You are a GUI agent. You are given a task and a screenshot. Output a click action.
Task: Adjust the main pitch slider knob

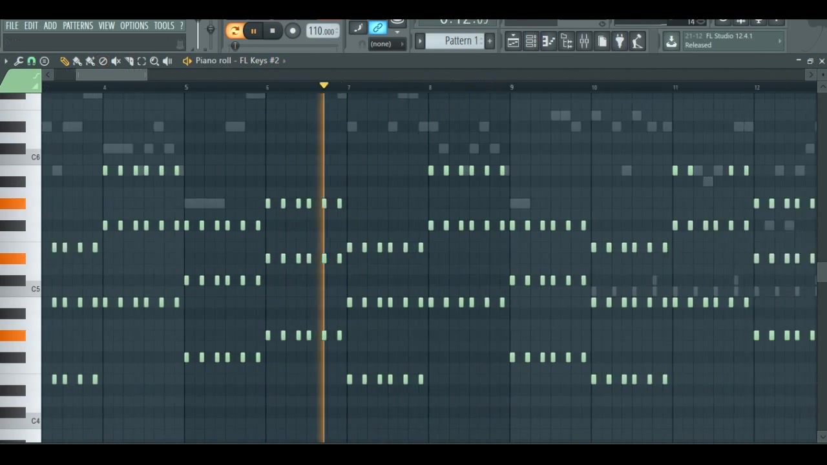[210, 30]
